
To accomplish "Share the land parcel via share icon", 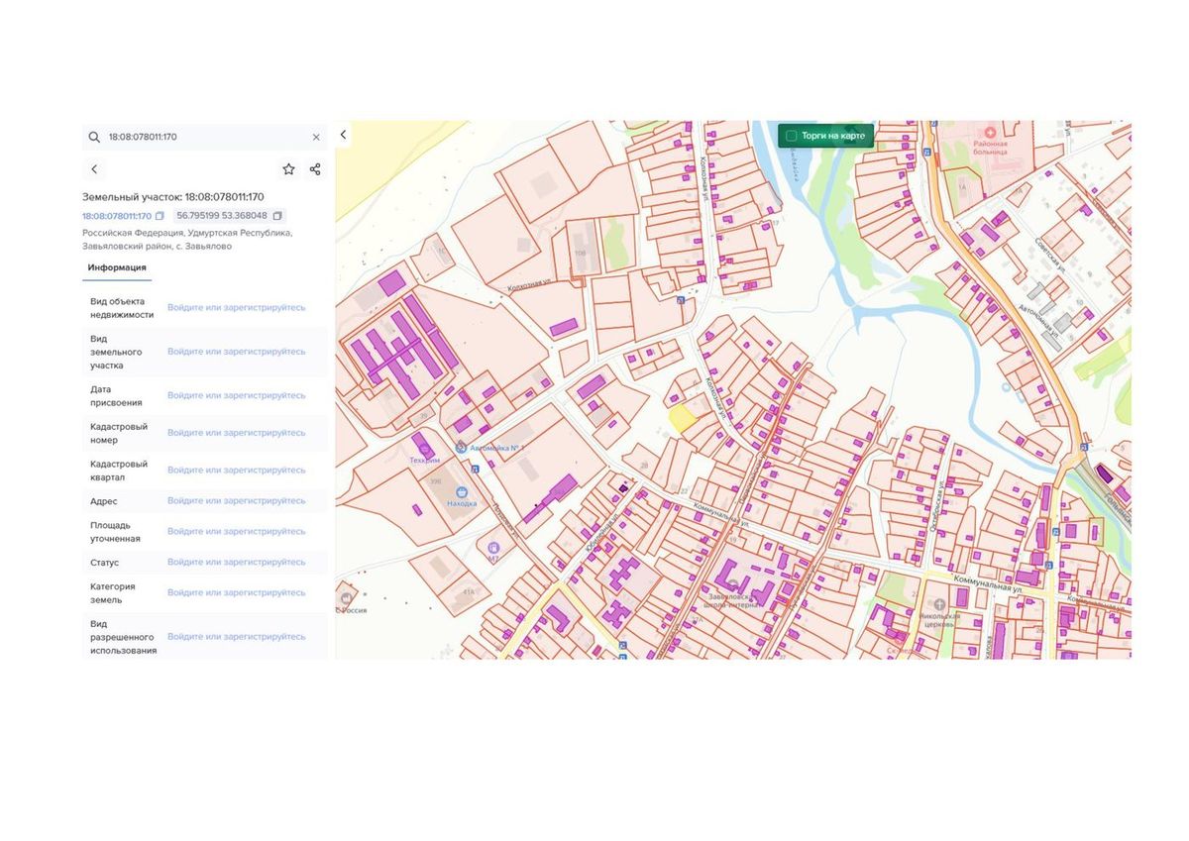I will (x=315, y=169).
